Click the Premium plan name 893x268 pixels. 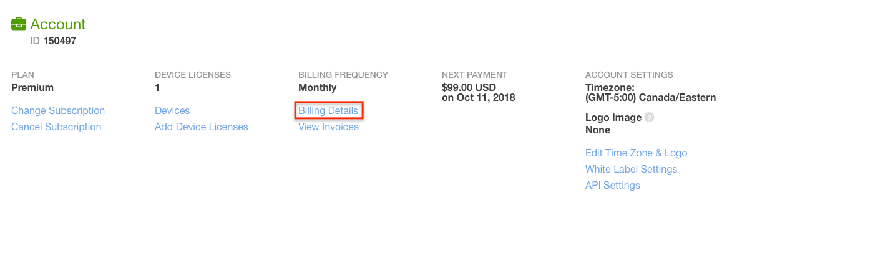click(x=32, y=87)
